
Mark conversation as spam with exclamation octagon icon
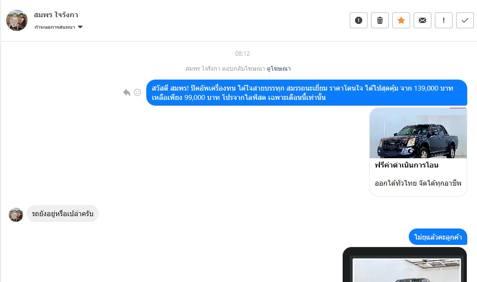(x=358, y=20)
